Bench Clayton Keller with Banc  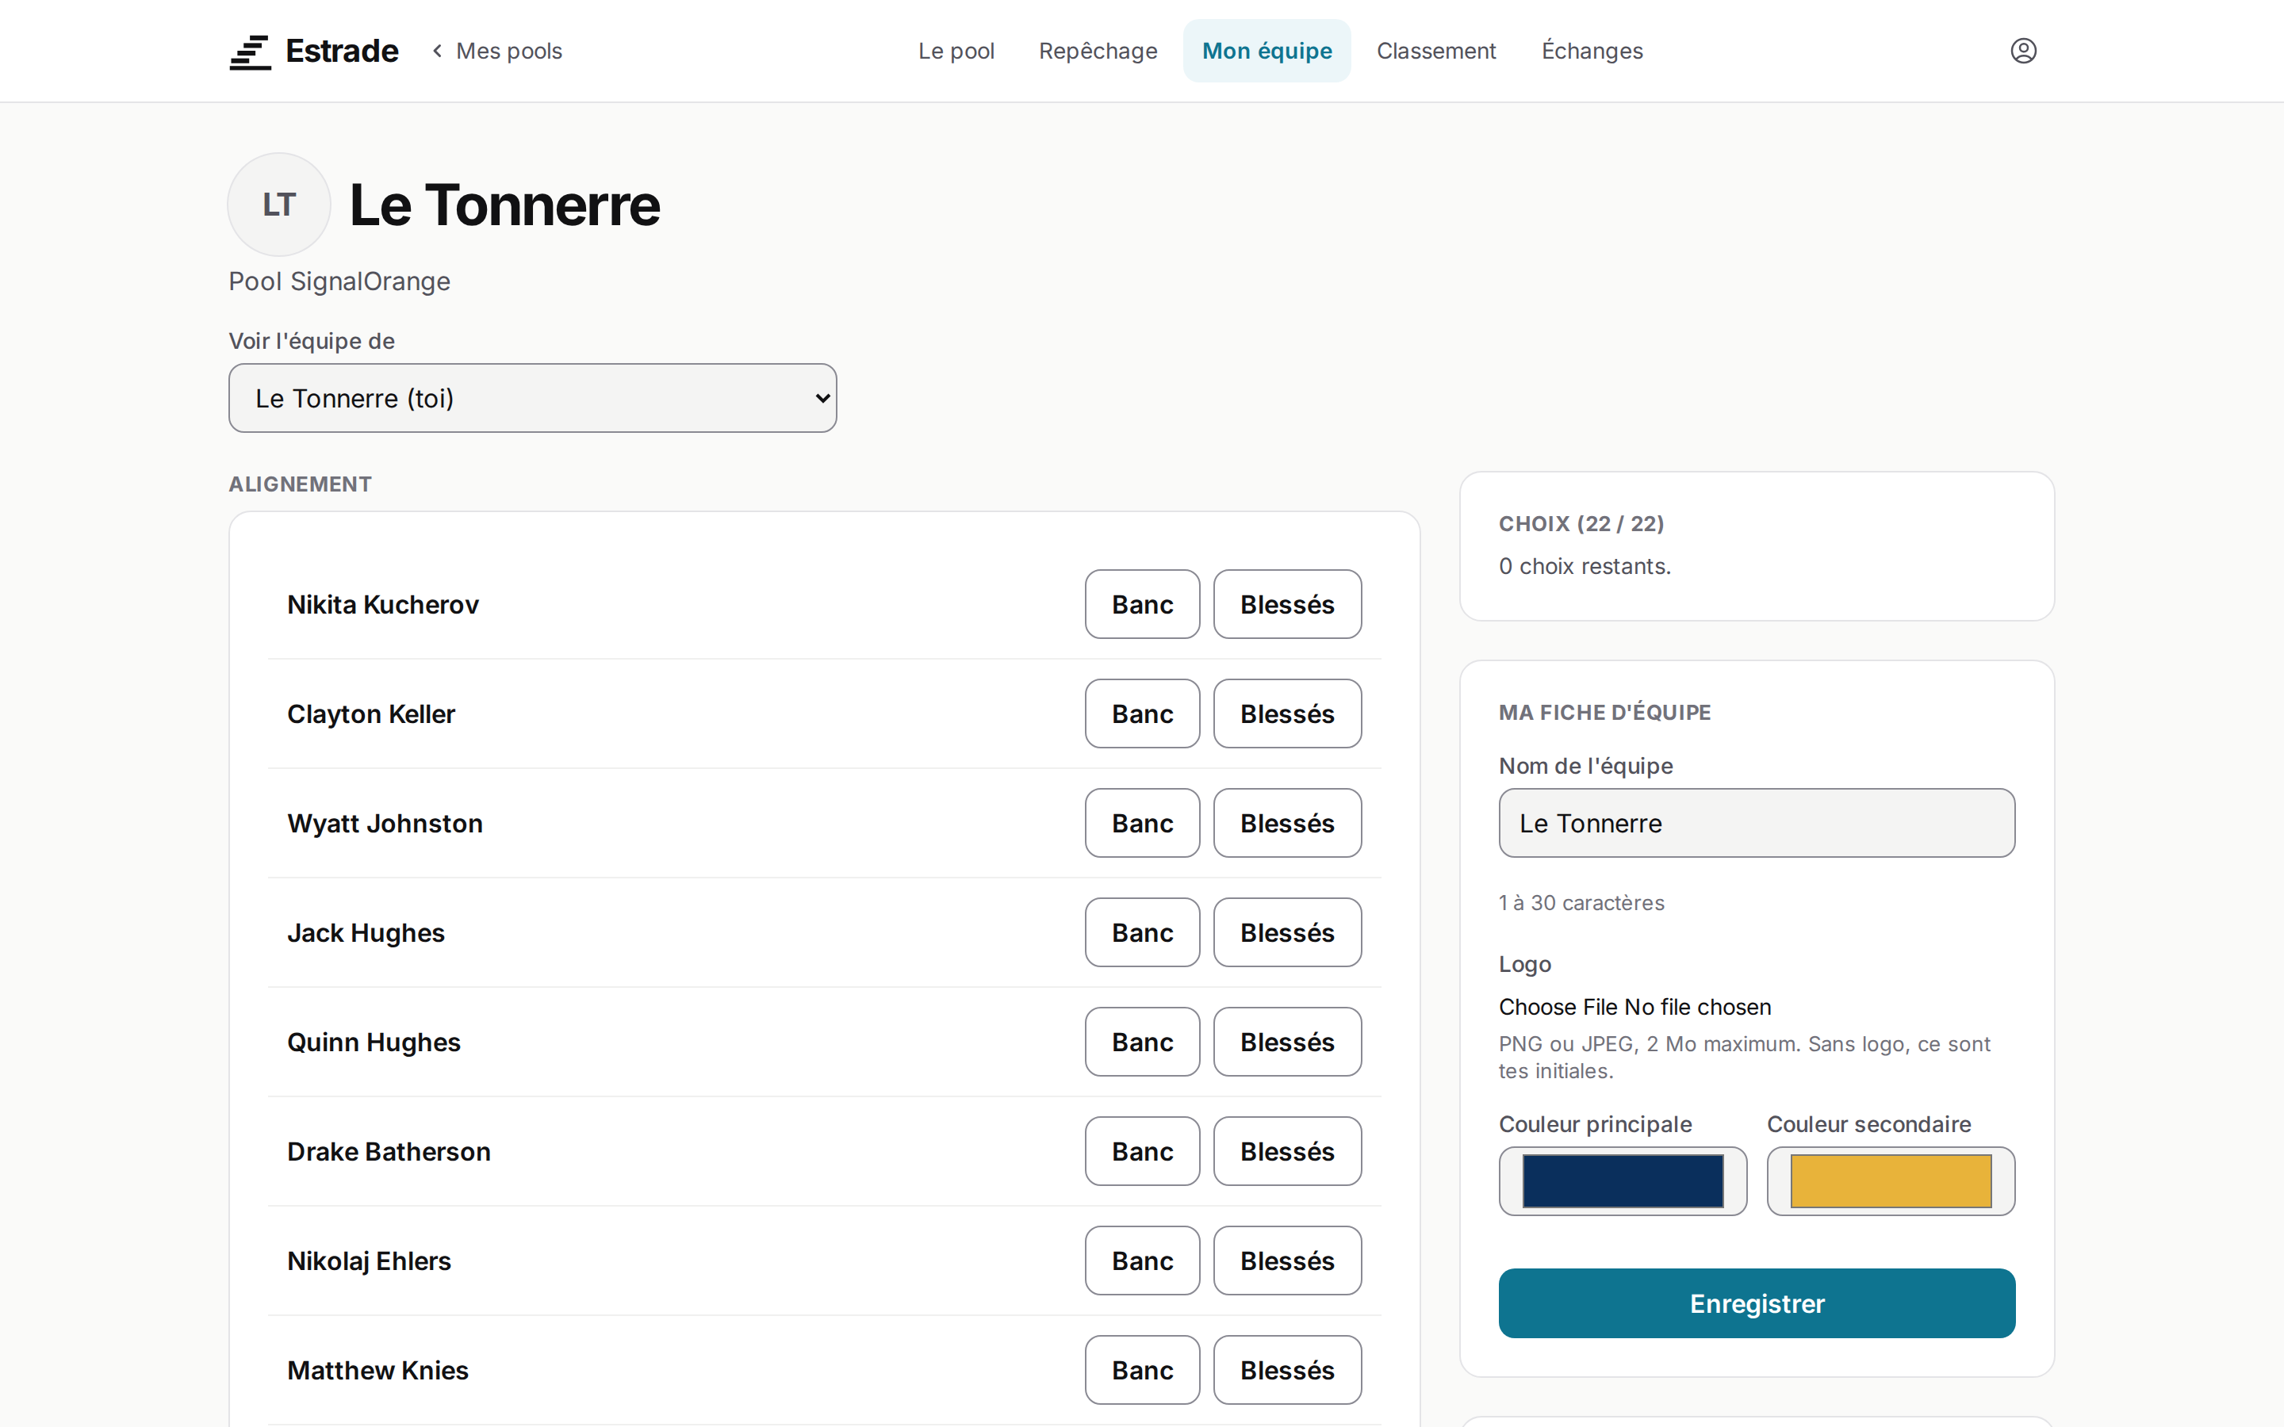tap(1142, 713)
